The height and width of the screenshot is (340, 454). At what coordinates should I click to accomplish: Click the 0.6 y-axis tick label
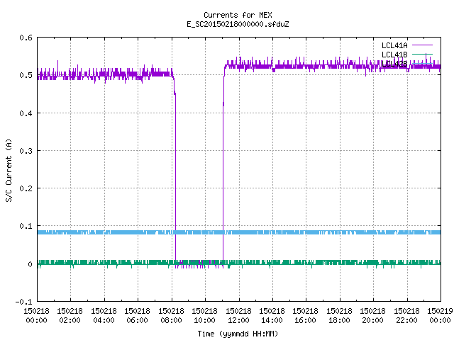tap(26, 38)
